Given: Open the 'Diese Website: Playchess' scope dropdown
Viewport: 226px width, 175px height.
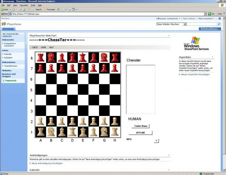Looking at the screenshot, I should click(185, 24).
